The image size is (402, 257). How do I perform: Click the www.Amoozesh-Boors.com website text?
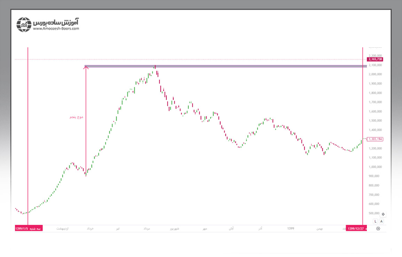point(56,29)
